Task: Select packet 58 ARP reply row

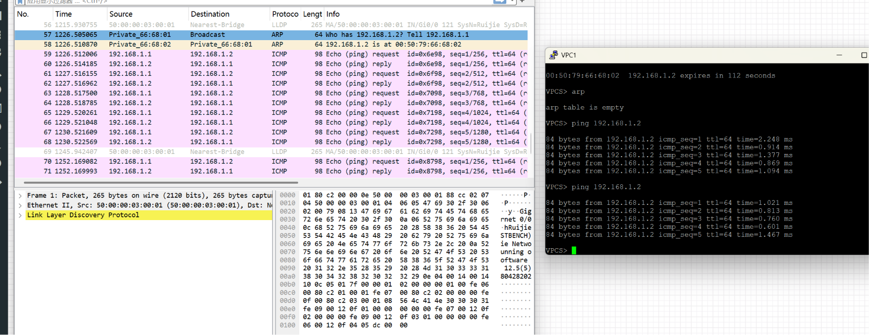Action: pos(271,44)
